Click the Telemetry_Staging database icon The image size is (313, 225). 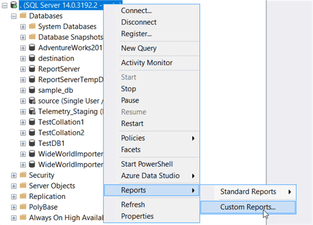(32, 111)
